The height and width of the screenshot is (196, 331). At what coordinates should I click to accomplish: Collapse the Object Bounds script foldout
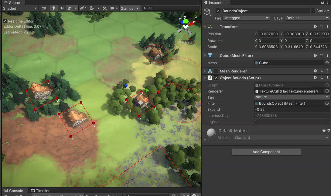click(x=205, y=78)
